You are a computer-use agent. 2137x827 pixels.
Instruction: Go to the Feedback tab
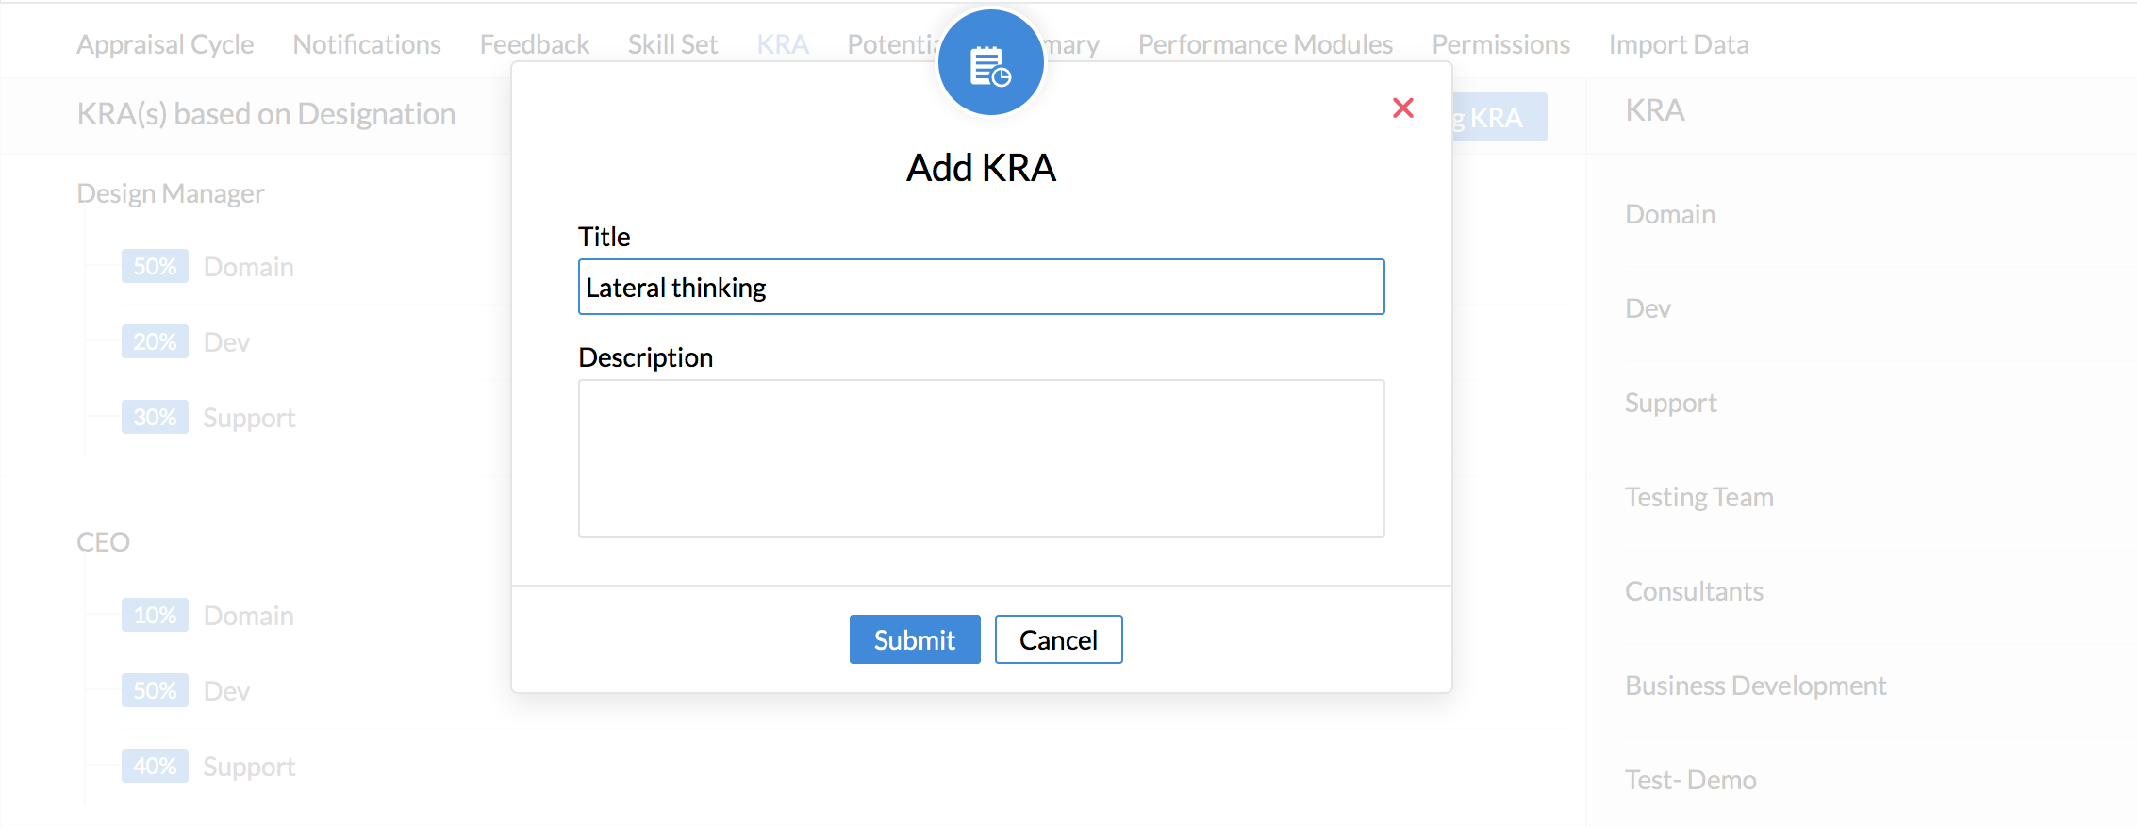click(x=534, y=44)
